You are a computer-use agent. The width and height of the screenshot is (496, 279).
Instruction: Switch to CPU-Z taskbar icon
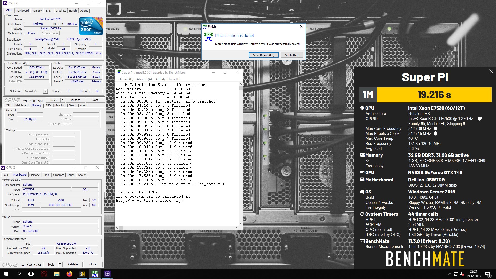coord(107,274)
